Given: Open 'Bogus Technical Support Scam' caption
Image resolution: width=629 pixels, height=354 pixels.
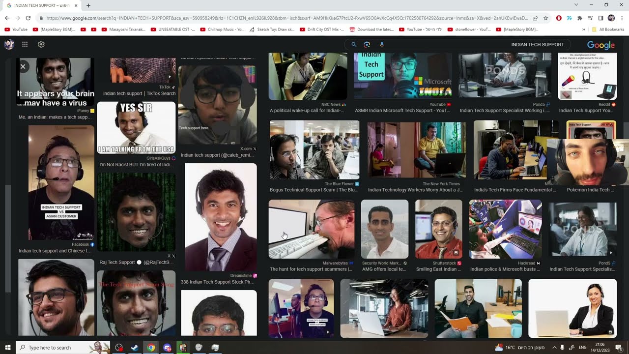Looking at the screenshot, I should pyautogui.click(x=314, y=190).
